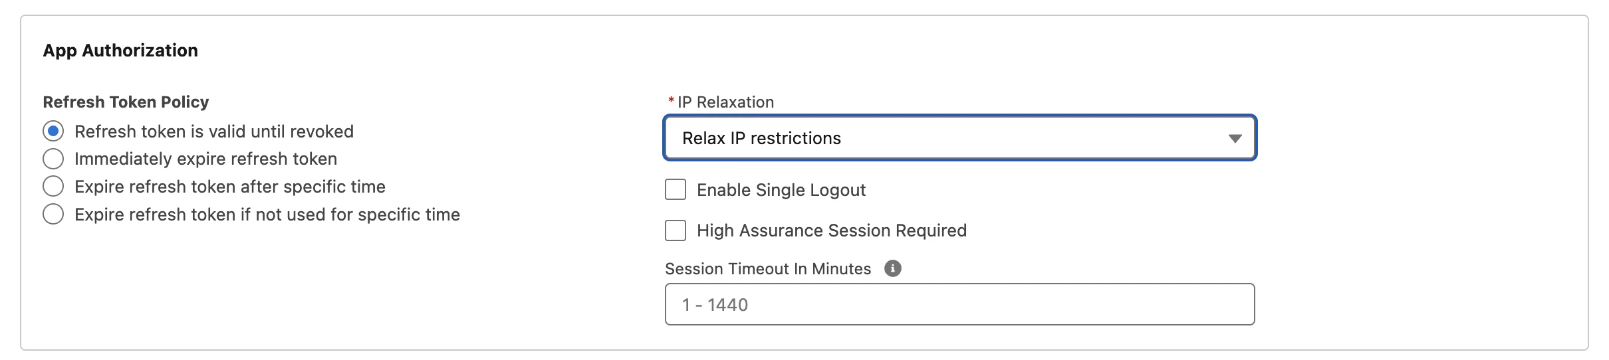The image size is (1609, 360).
Task: Click the IP Relaxation dropdown arrow
Action: (1235, 139)
